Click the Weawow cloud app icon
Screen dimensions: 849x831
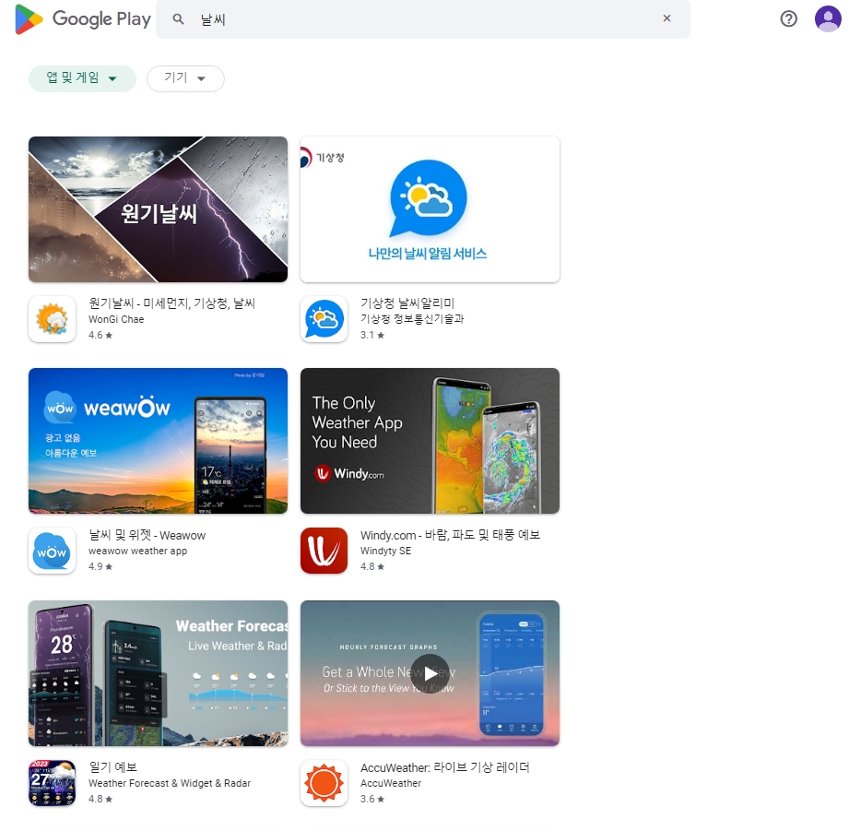(x=52, y=551)
